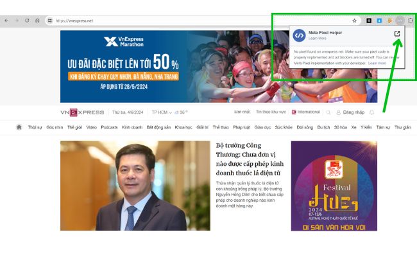The height and width of the screenshot is (257, 417).
Task: Click the VnExpress logo
Action: coord(82,112)
